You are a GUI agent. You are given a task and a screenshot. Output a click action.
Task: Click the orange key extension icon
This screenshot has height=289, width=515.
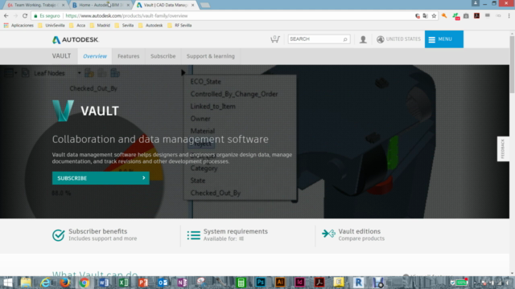point(444,16)
